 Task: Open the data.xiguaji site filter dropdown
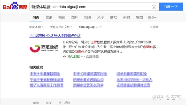pyautogui.click(x=90, y=27)
